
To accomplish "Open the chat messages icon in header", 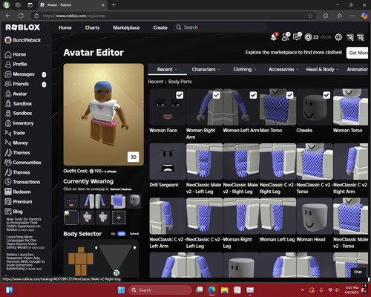I will tap(297, 37).
